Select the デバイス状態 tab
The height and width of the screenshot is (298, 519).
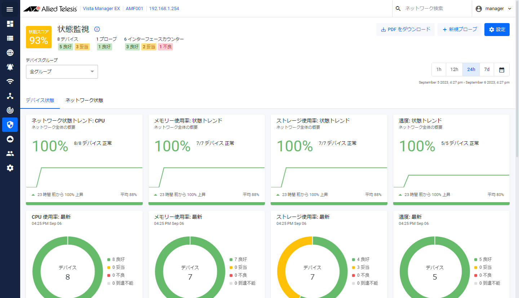click(x=40, y=100)
